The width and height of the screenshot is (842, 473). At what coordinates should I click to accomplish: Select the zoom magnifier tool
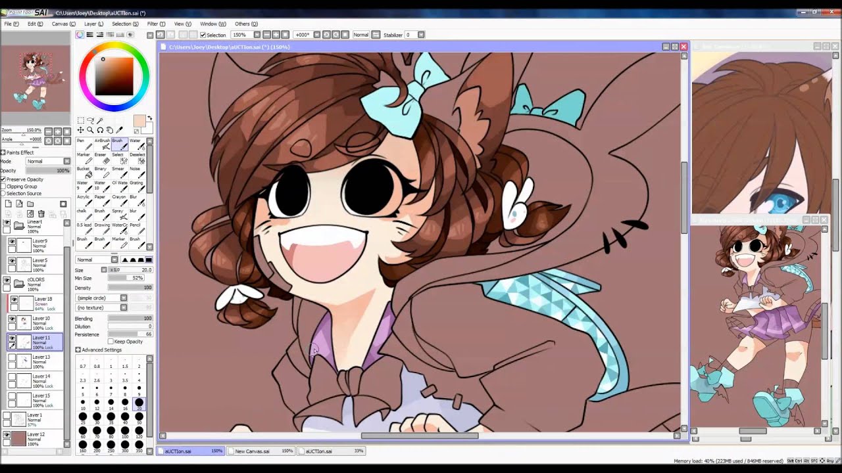tap(90, 130)
